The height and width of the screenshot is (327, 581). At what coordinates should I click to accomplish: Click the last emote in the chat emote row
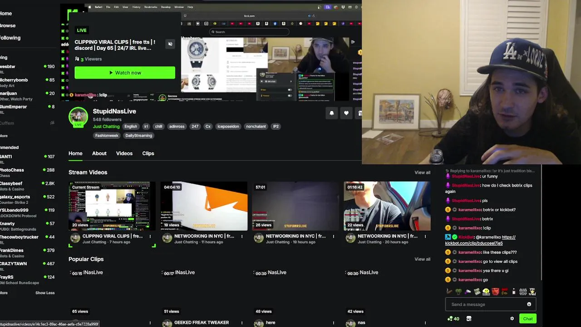532,292
